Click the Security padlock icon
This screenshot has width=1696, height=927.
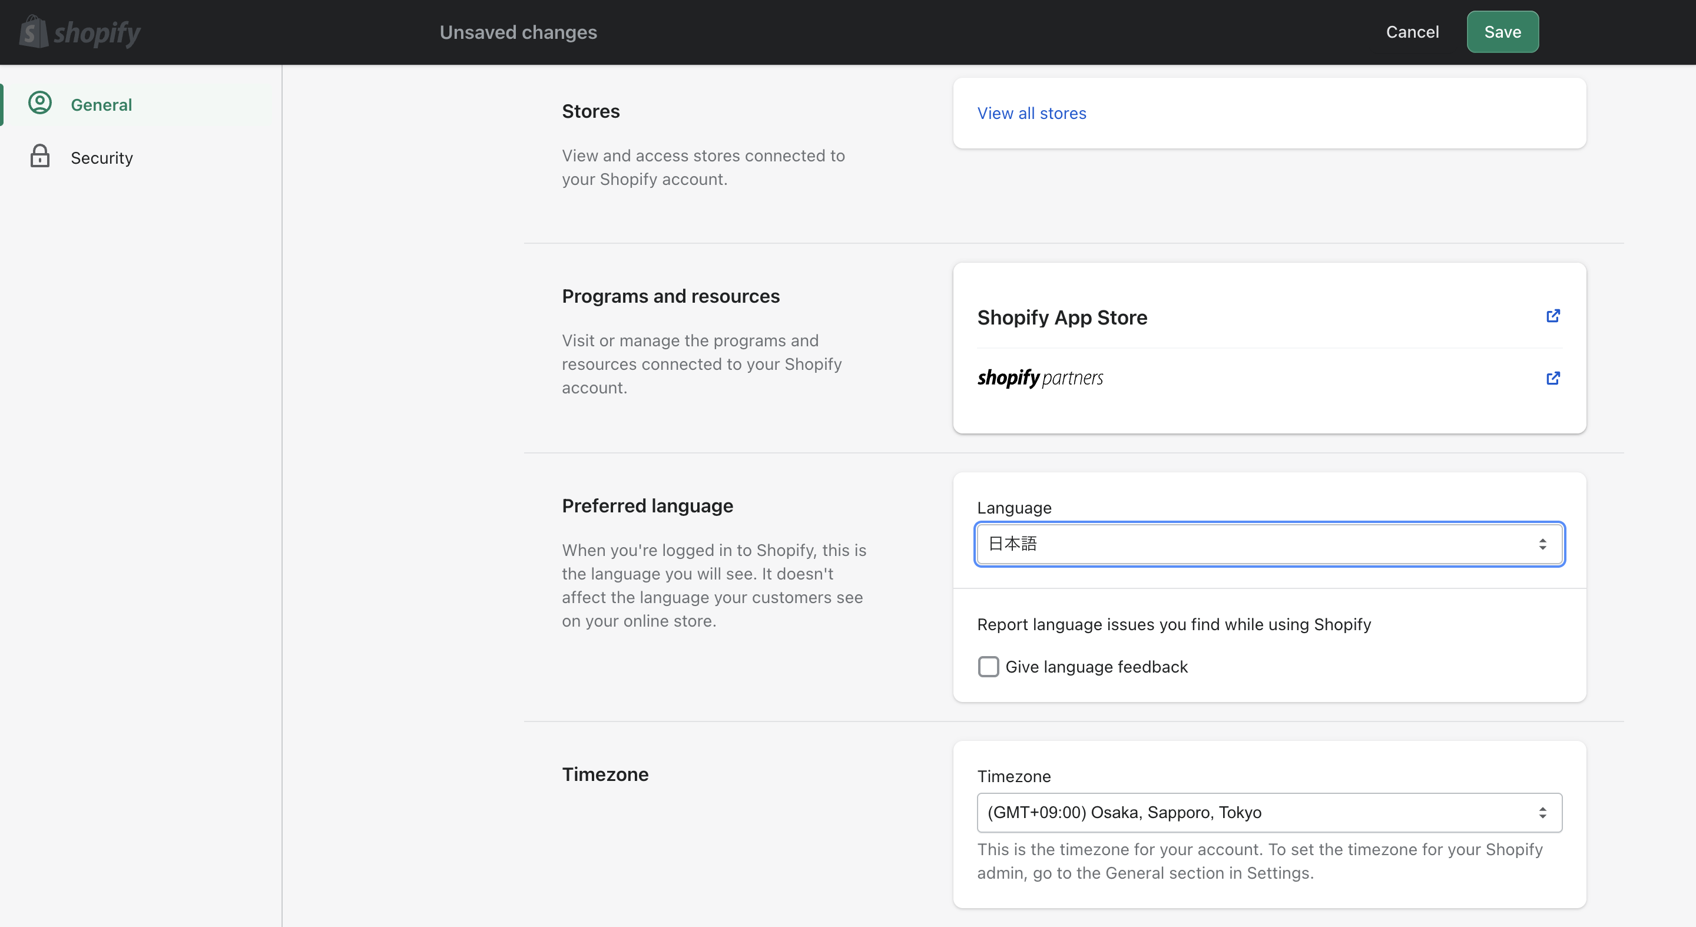point(40,157)
